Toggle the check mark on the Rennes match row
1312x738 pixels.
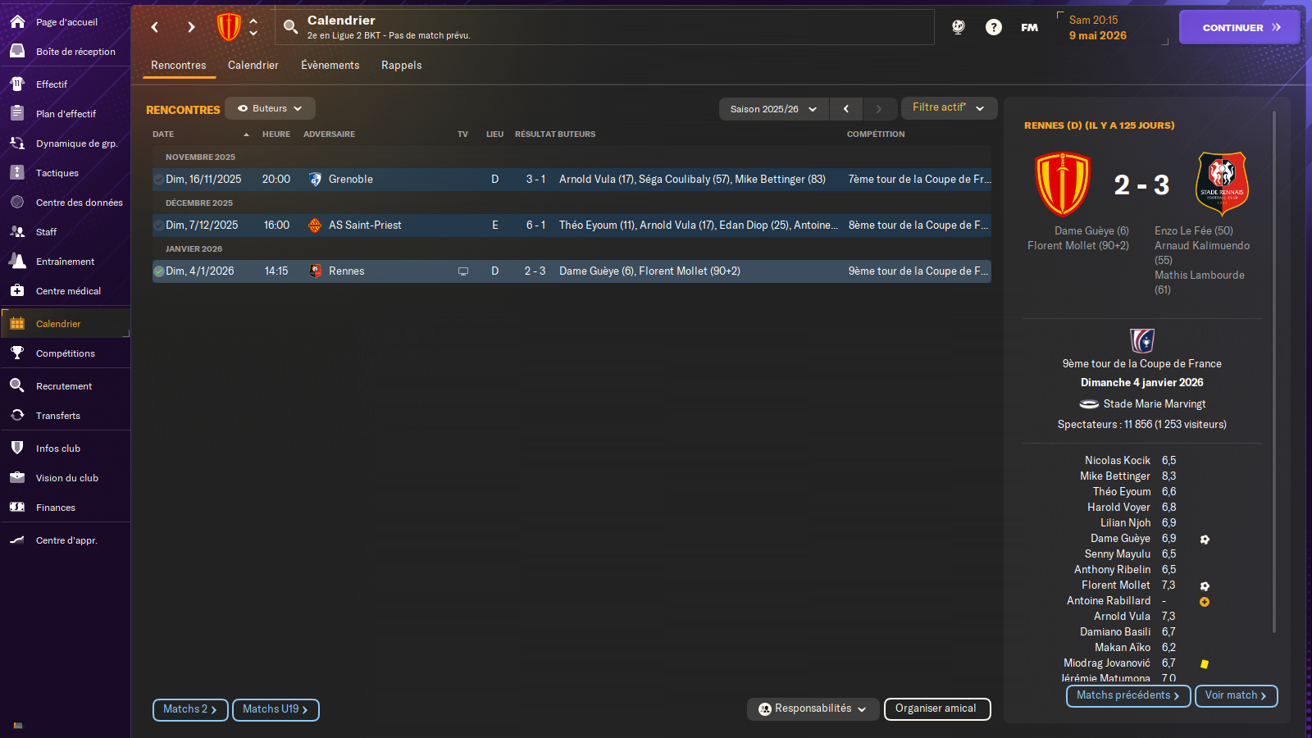click(x=159, y=271)
